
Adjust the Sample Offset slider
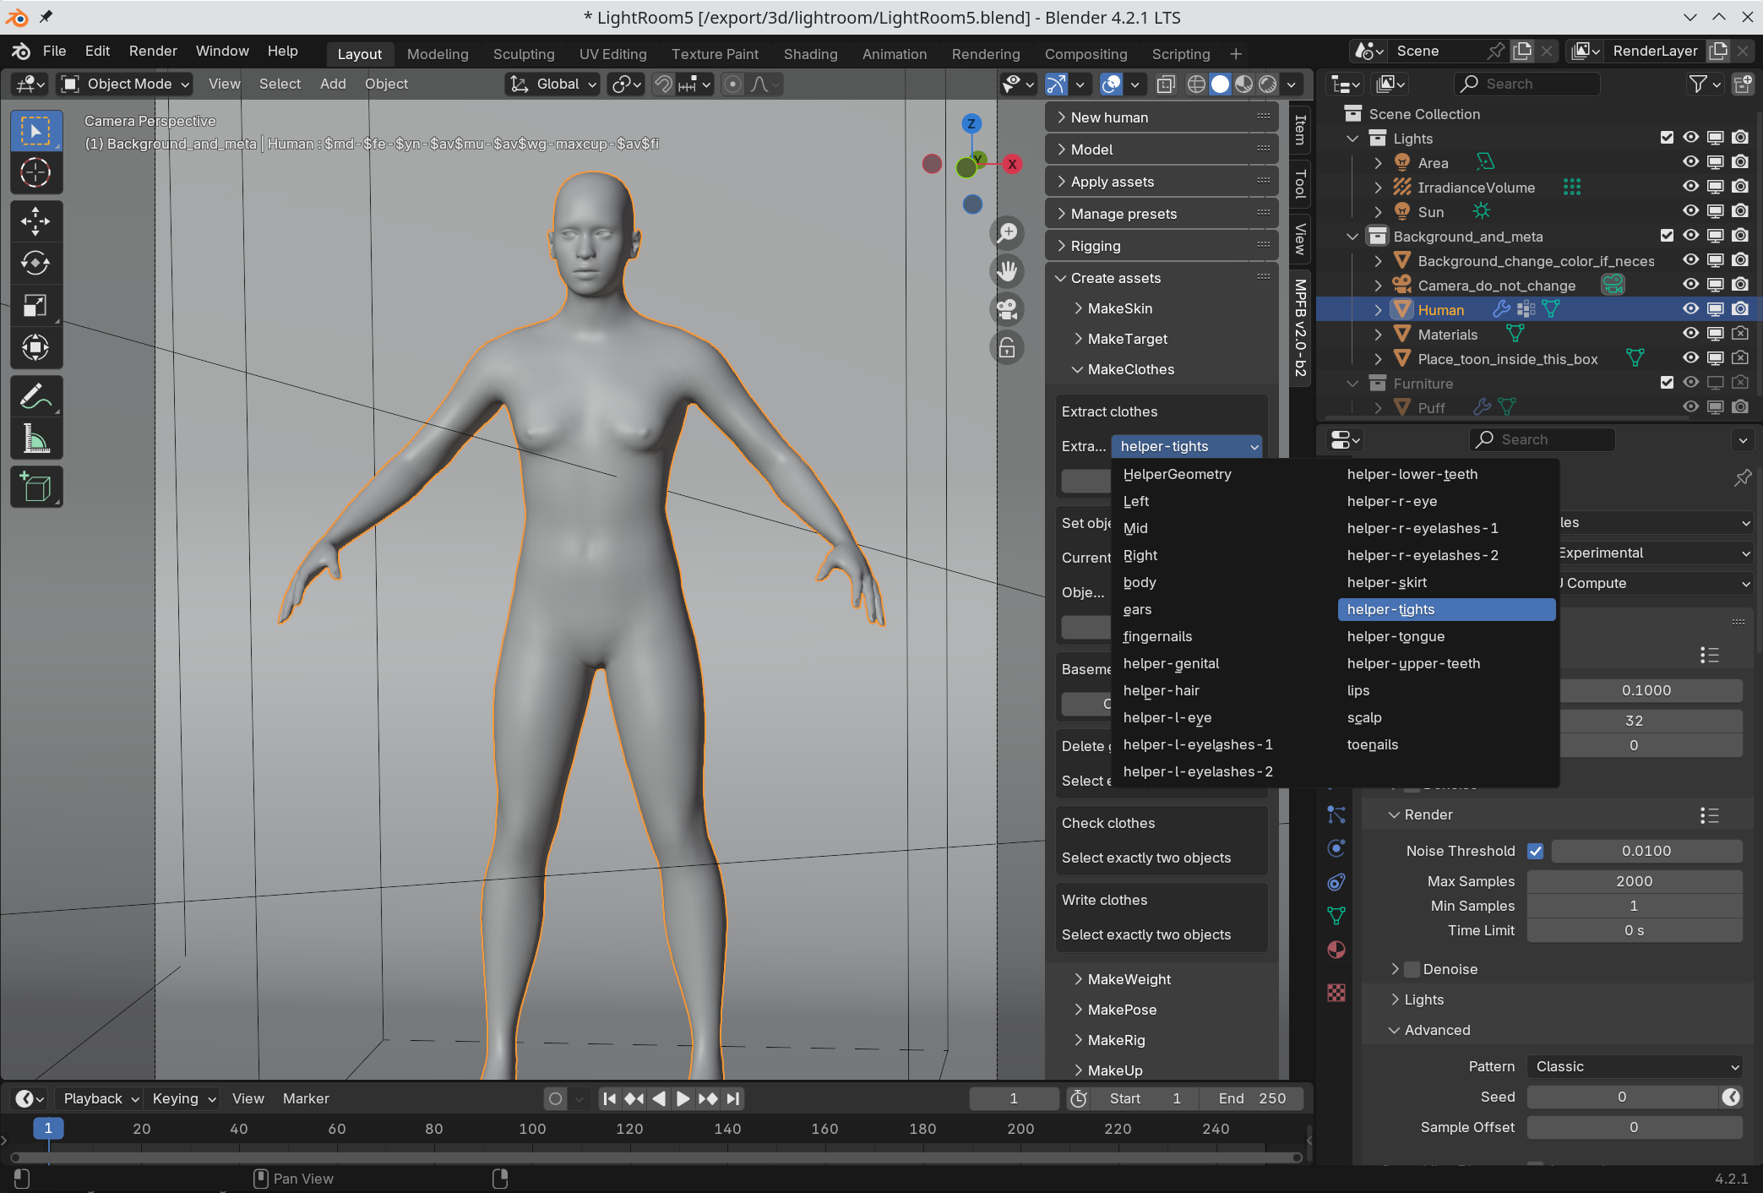(x=1635, y=1127)
